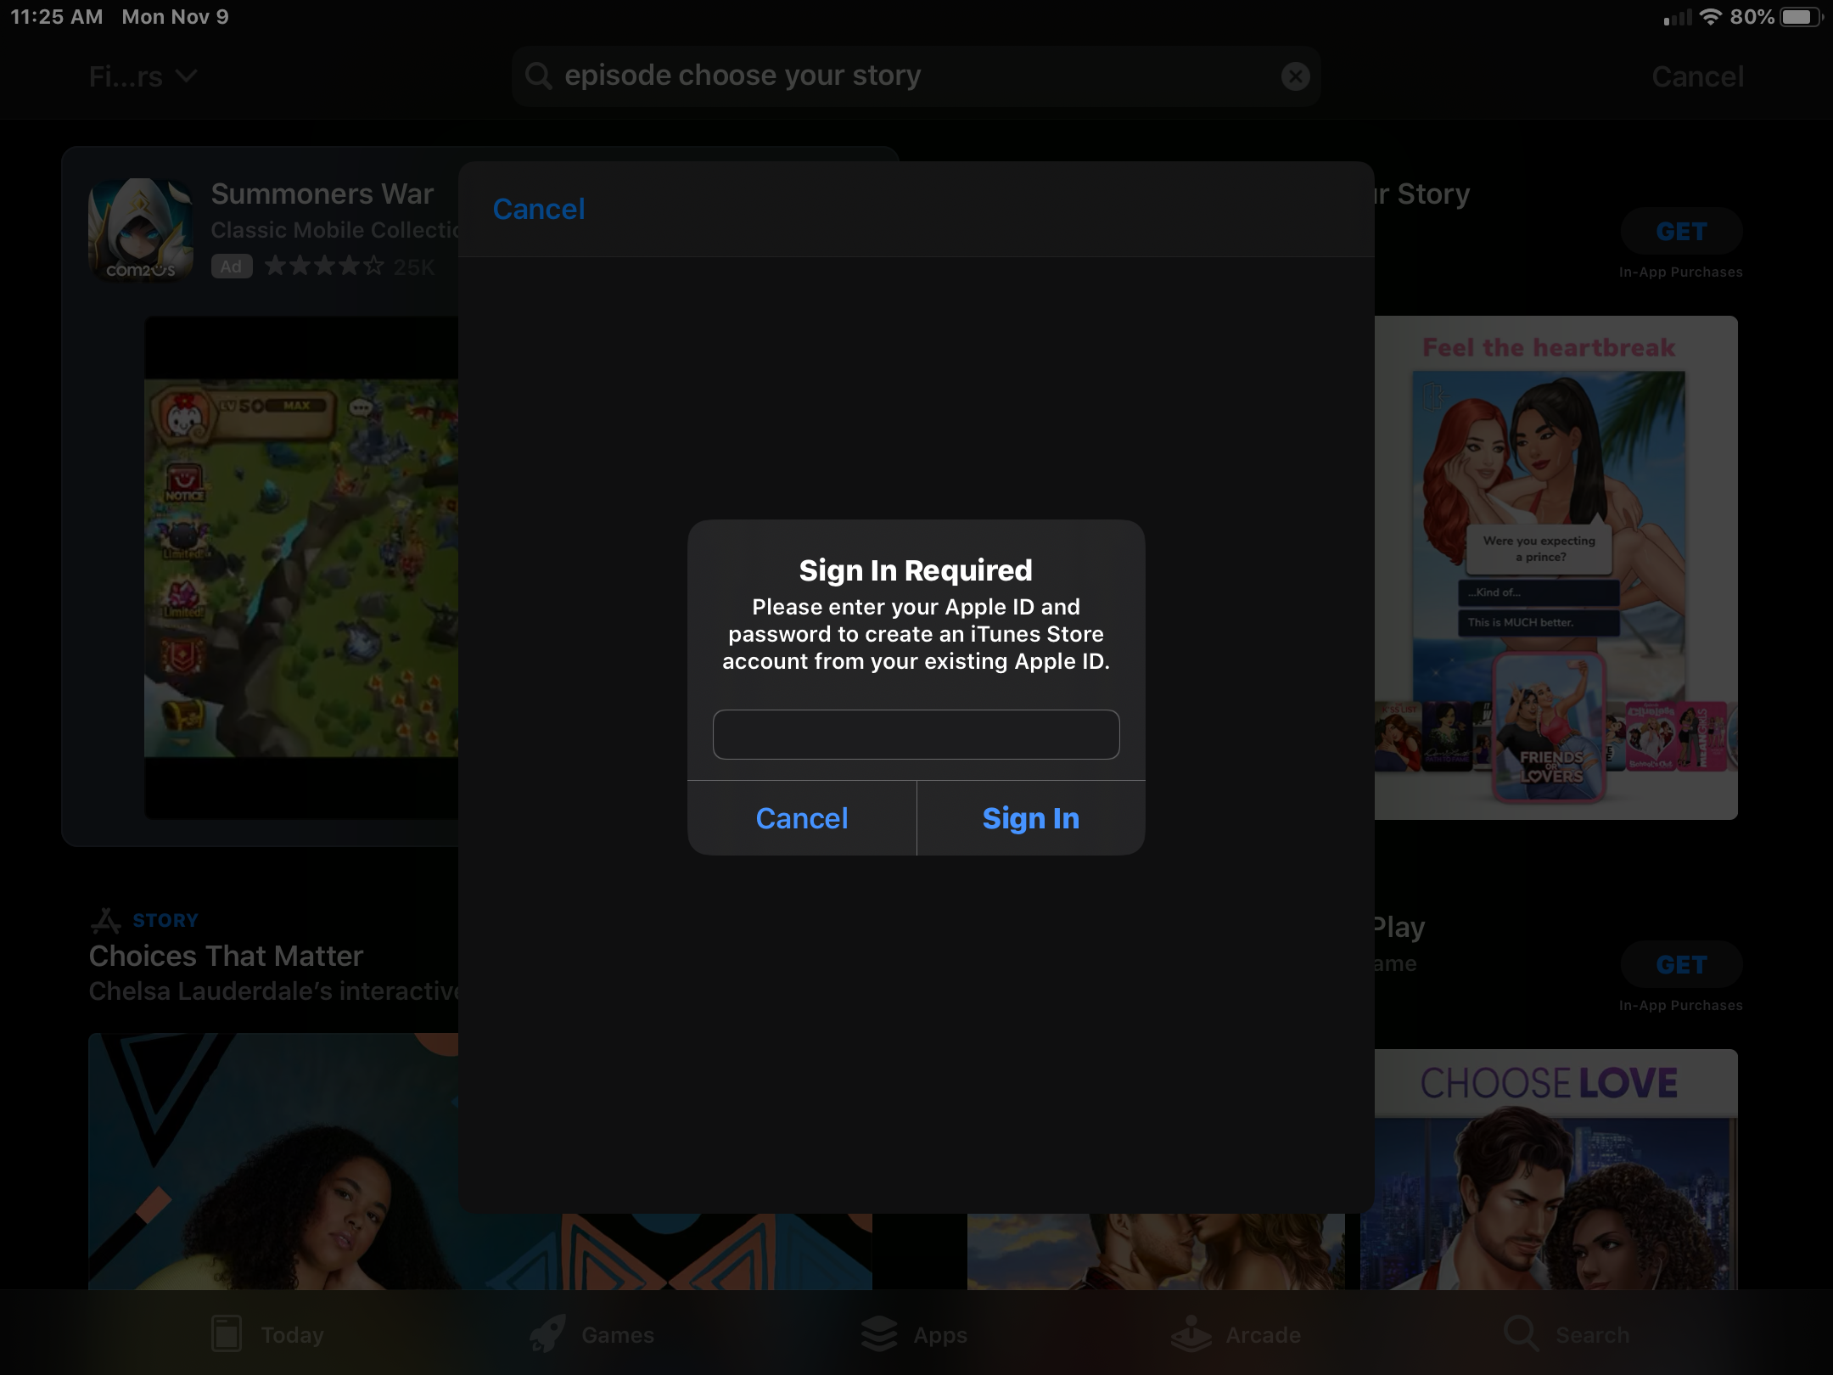Expand the Filters dropdown chevron
Screen dimensions: 1833x1375
click(x=186, y=76)
